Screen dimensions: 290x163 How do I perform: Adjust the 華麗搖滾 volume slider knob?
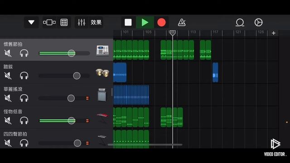point(71,98)
